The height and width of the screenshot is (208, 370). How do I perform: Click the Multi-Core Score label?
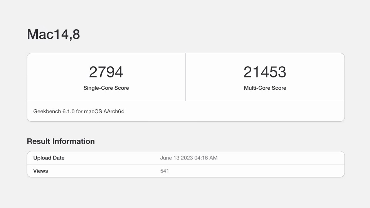(265, 88)
